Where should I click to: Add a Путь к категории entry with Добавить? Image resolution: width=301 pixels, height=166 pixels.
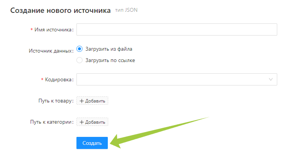coord(93,122)
